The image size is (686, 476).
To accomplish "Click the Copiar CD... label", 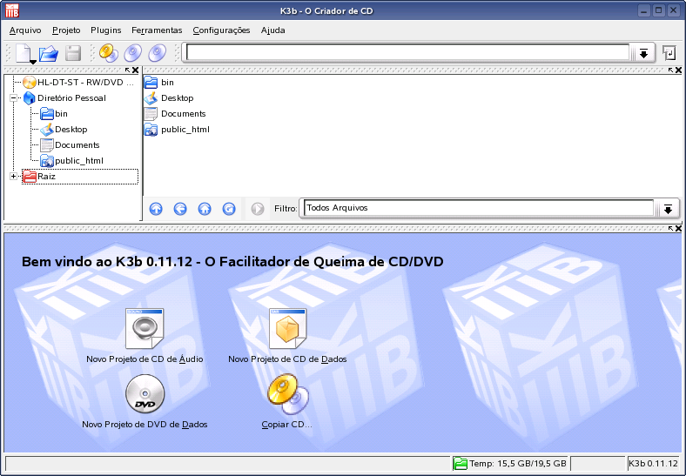I will pos(287,425).
